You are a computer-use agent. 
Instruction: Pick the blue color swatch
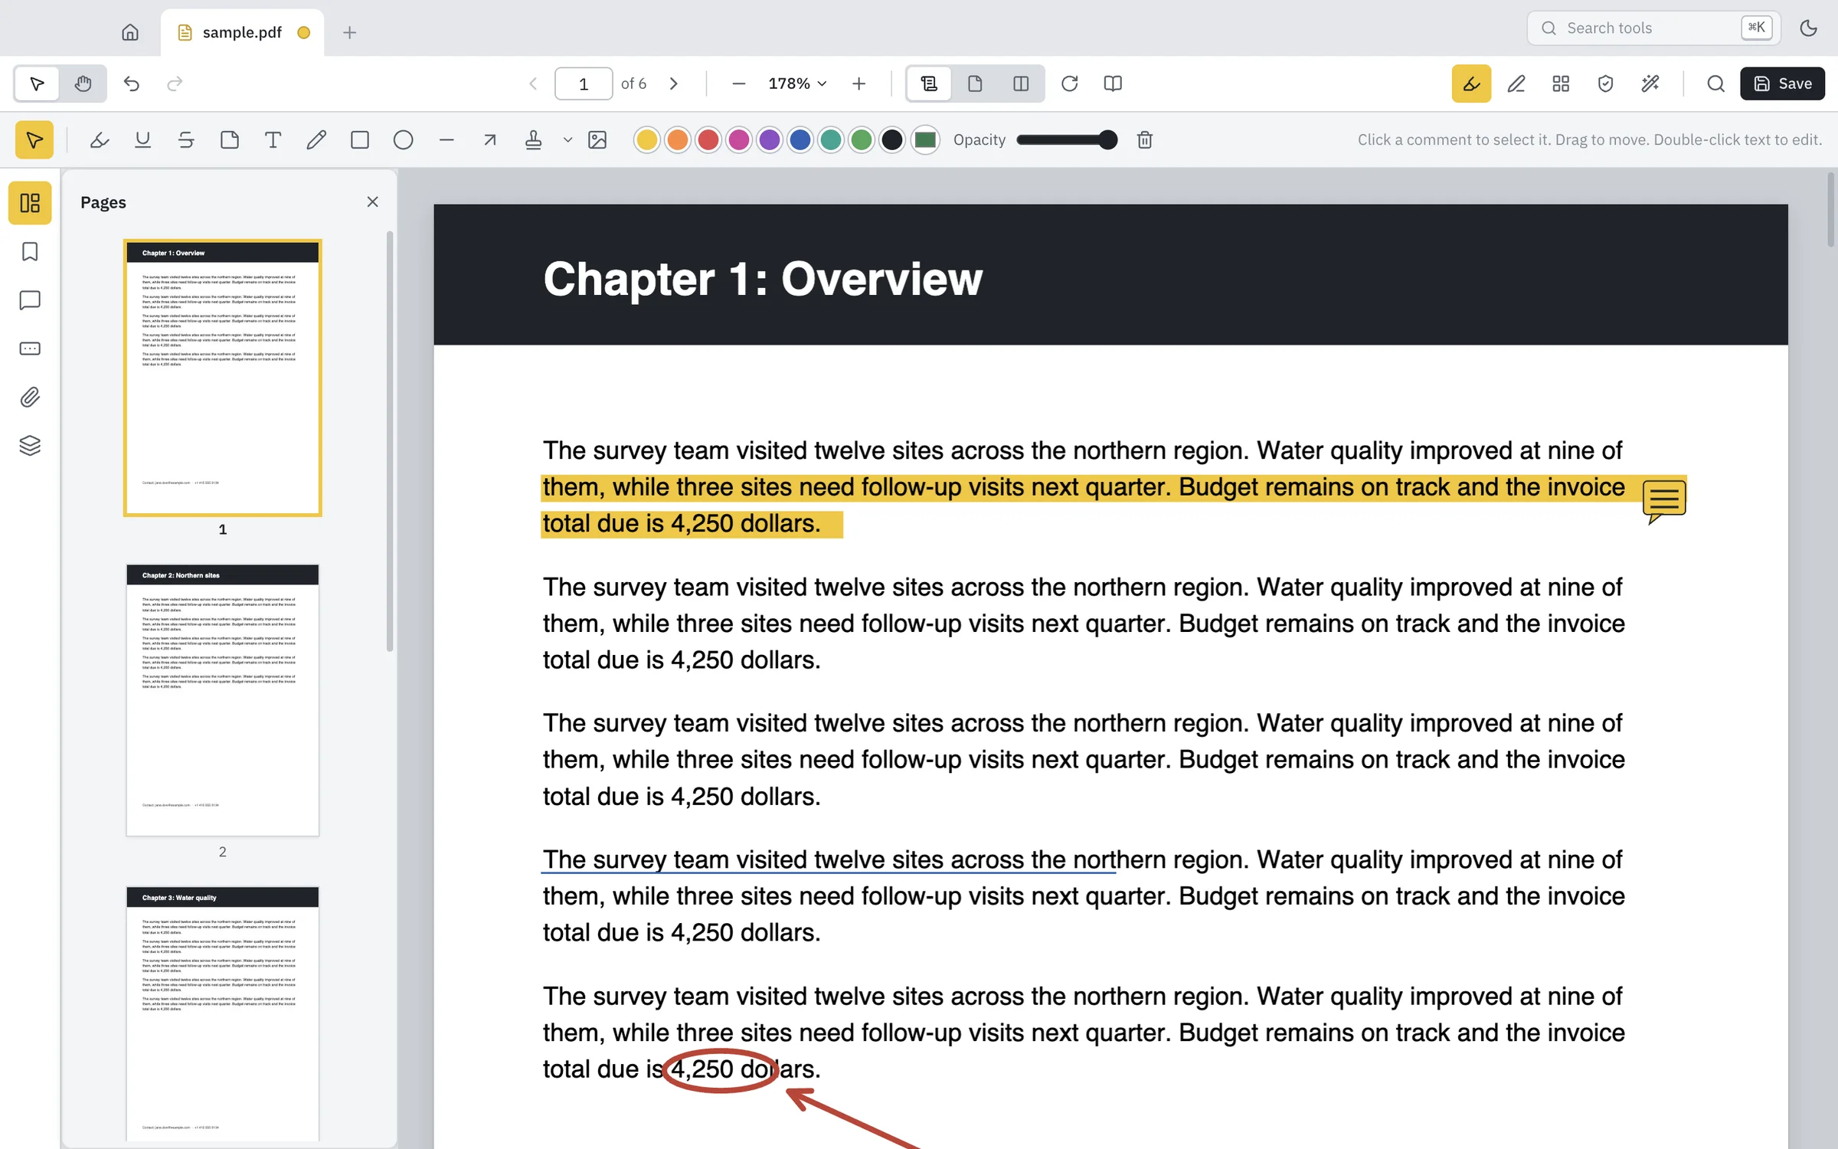click(x=800, y=140)
